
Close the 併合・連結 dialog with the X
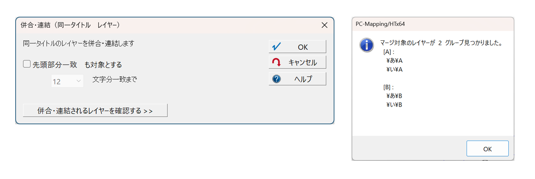coord(325,25)
